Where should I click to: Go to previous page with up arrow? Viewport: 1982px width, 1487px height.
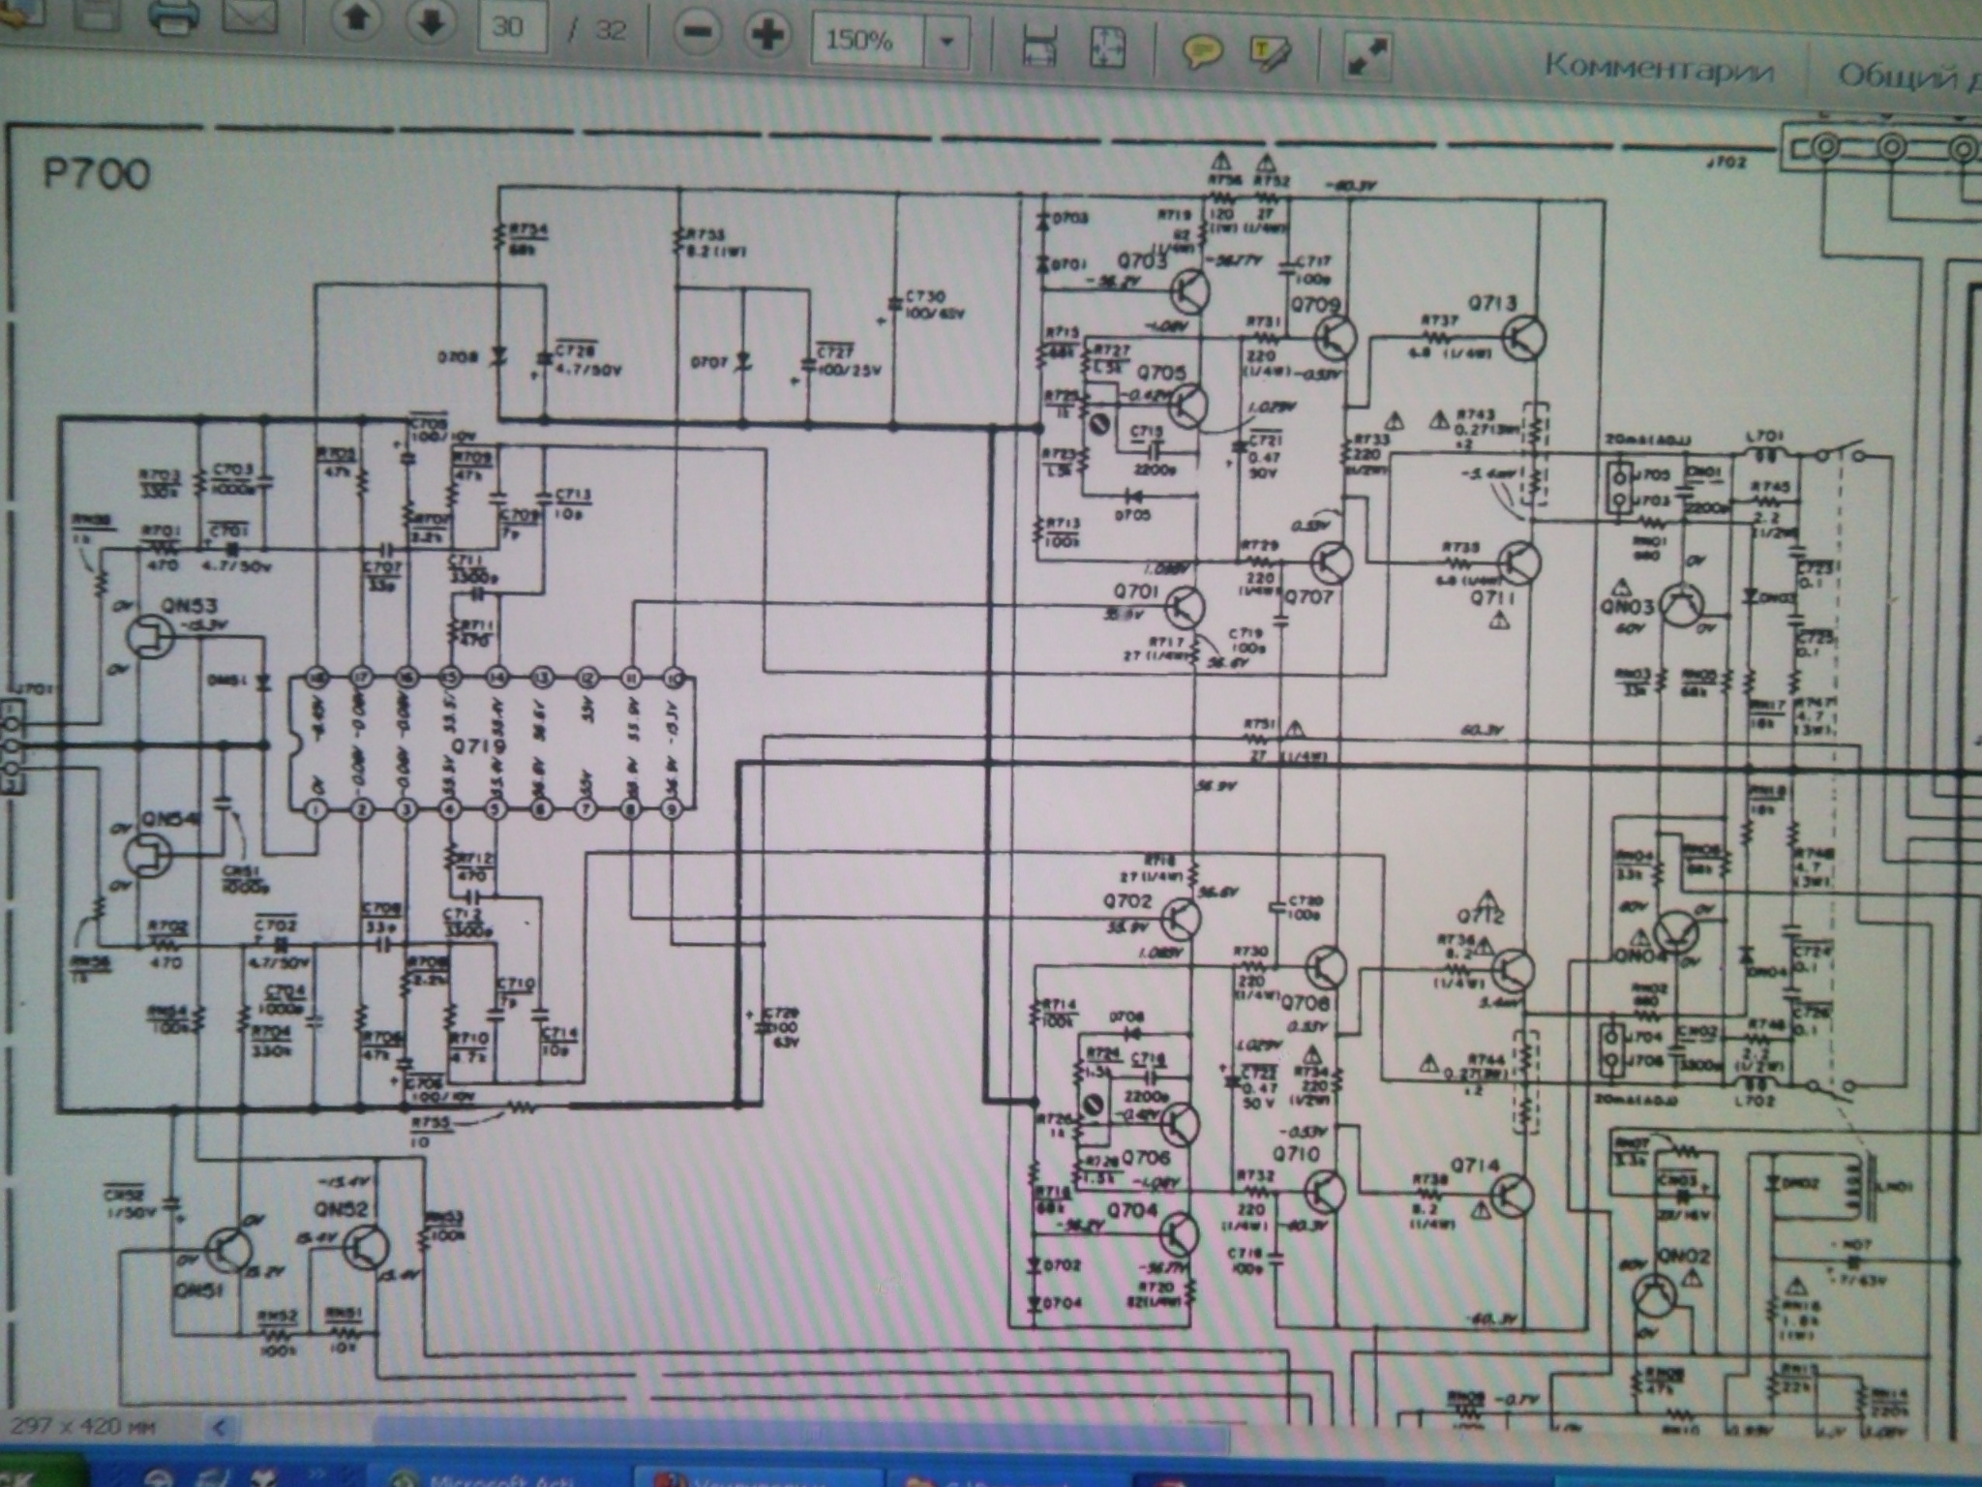pyautogui.click(x=357, y=20)
